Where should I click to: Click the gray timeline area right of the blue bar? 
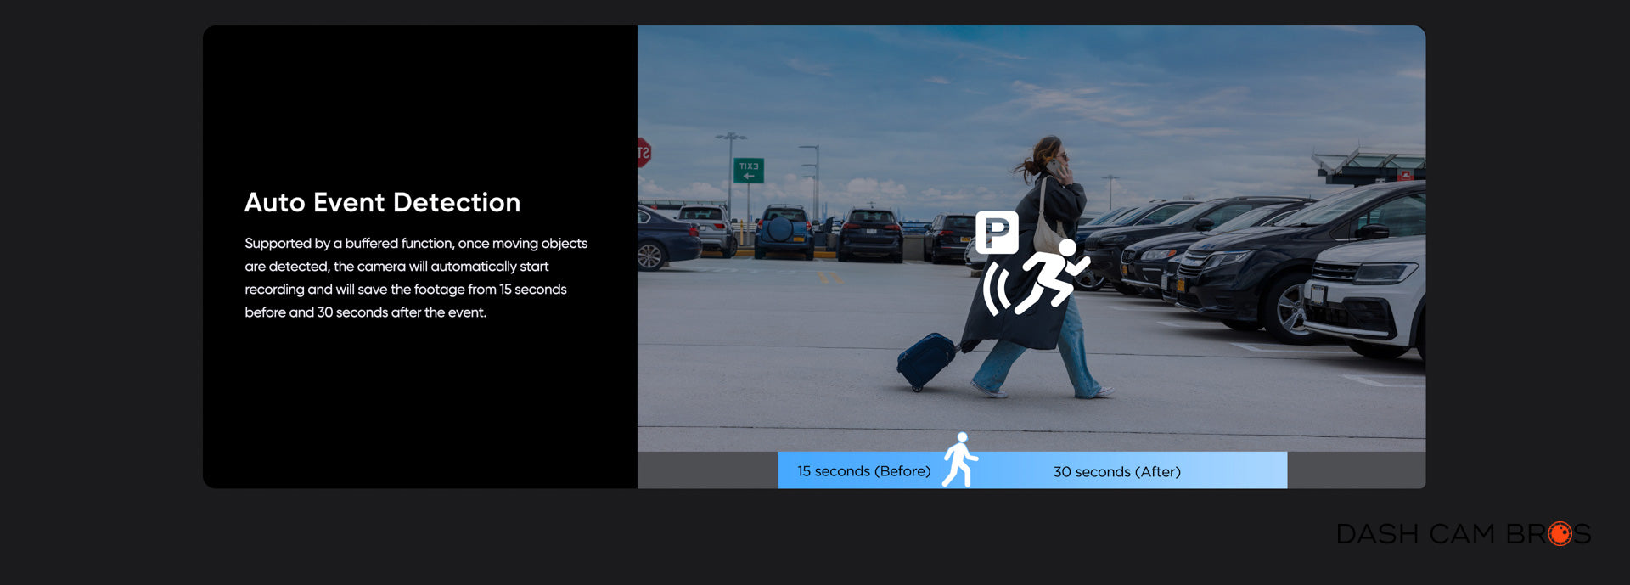tap(1356, 470)
